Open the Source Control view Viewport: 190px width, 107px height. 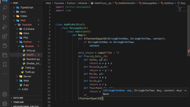click(5, 18)
